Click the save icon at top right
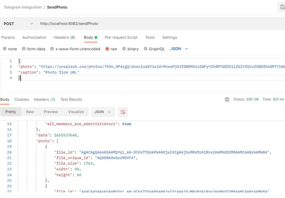 pyautogui.click(x=281, y=7)
